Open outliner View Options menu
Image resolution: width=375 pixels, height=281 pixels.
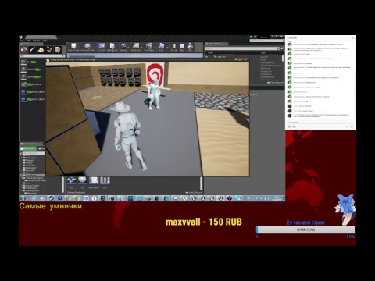pos(275,83)
